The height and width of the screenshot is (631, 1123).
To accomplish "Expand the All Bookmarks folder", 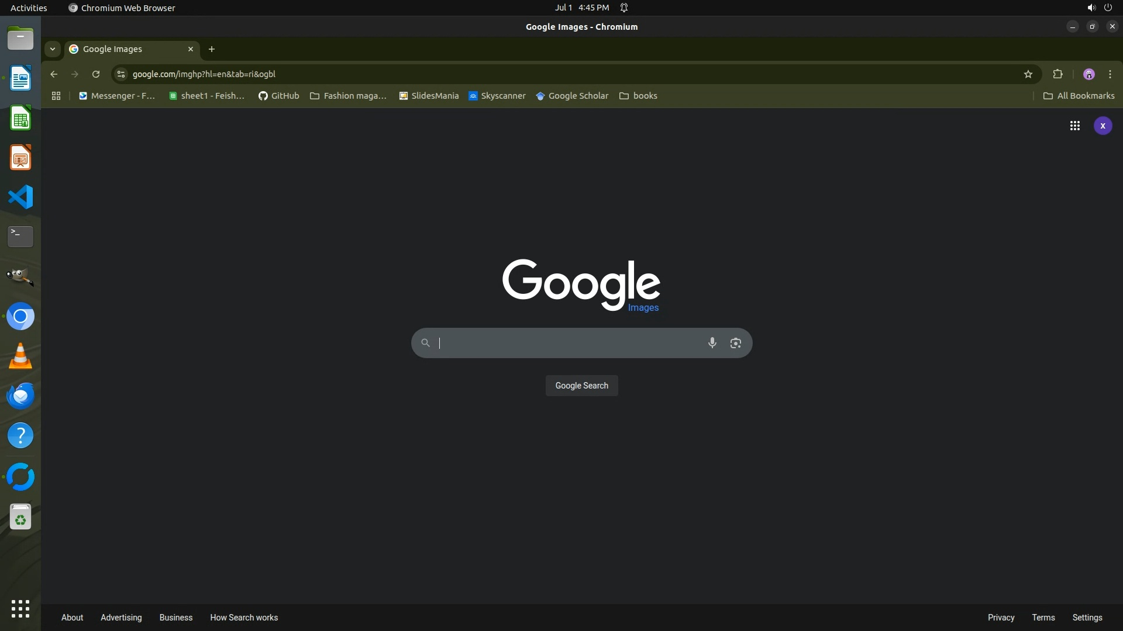I will (1079, 96).
